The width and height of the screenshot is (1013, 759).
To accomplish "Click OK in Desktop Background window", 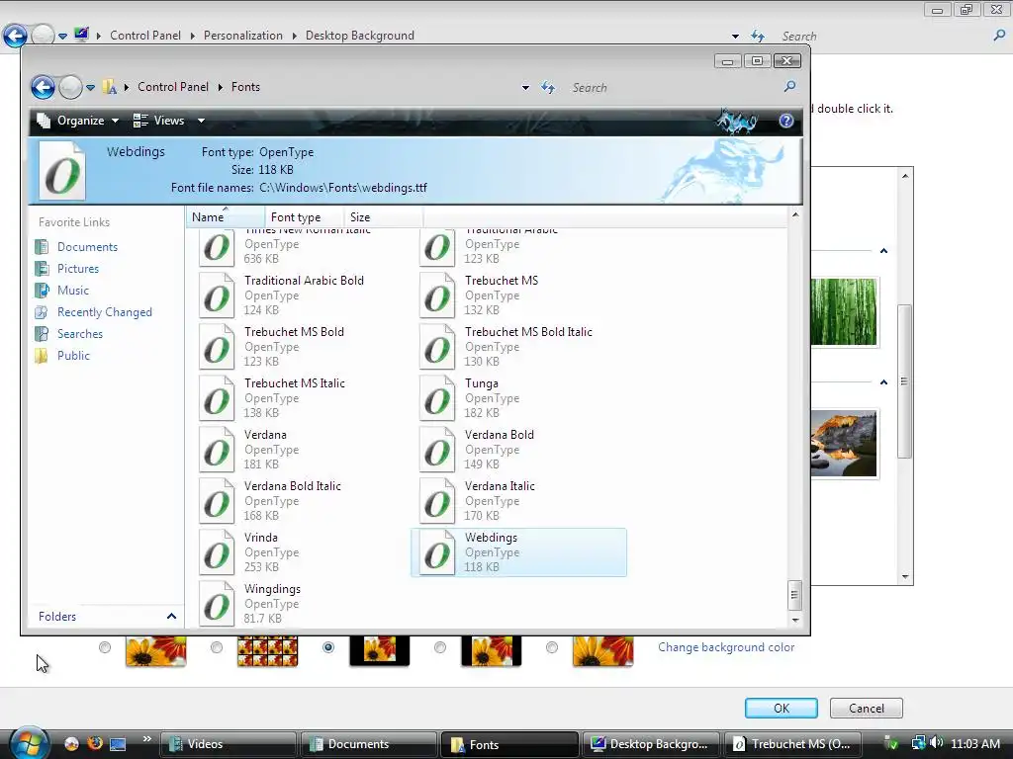I will [x=782, y=708].
